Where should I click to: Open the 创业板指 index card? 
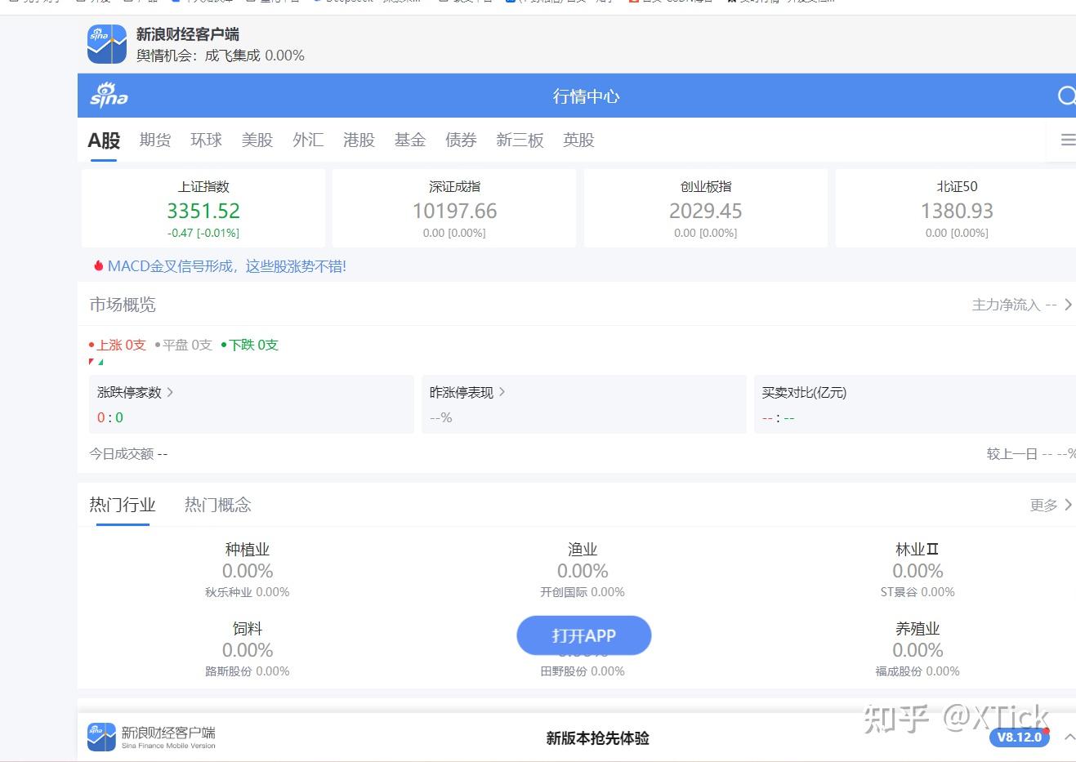(706, 208)
